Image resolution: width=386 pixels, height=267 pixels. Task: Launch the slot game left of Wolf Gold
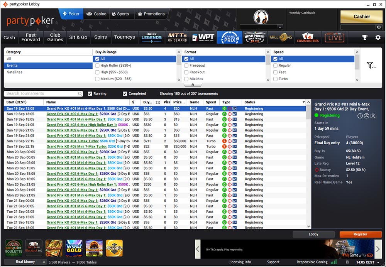click(54, 248)
